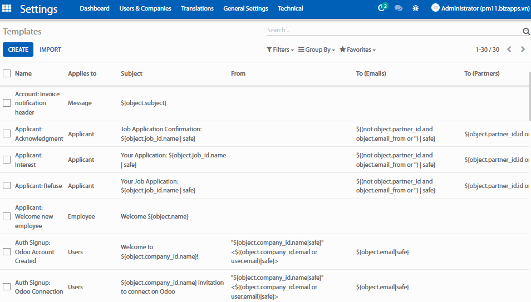Focus the Search input field
The width and height of the screenshot is (531, 302).
click(392, 30)
